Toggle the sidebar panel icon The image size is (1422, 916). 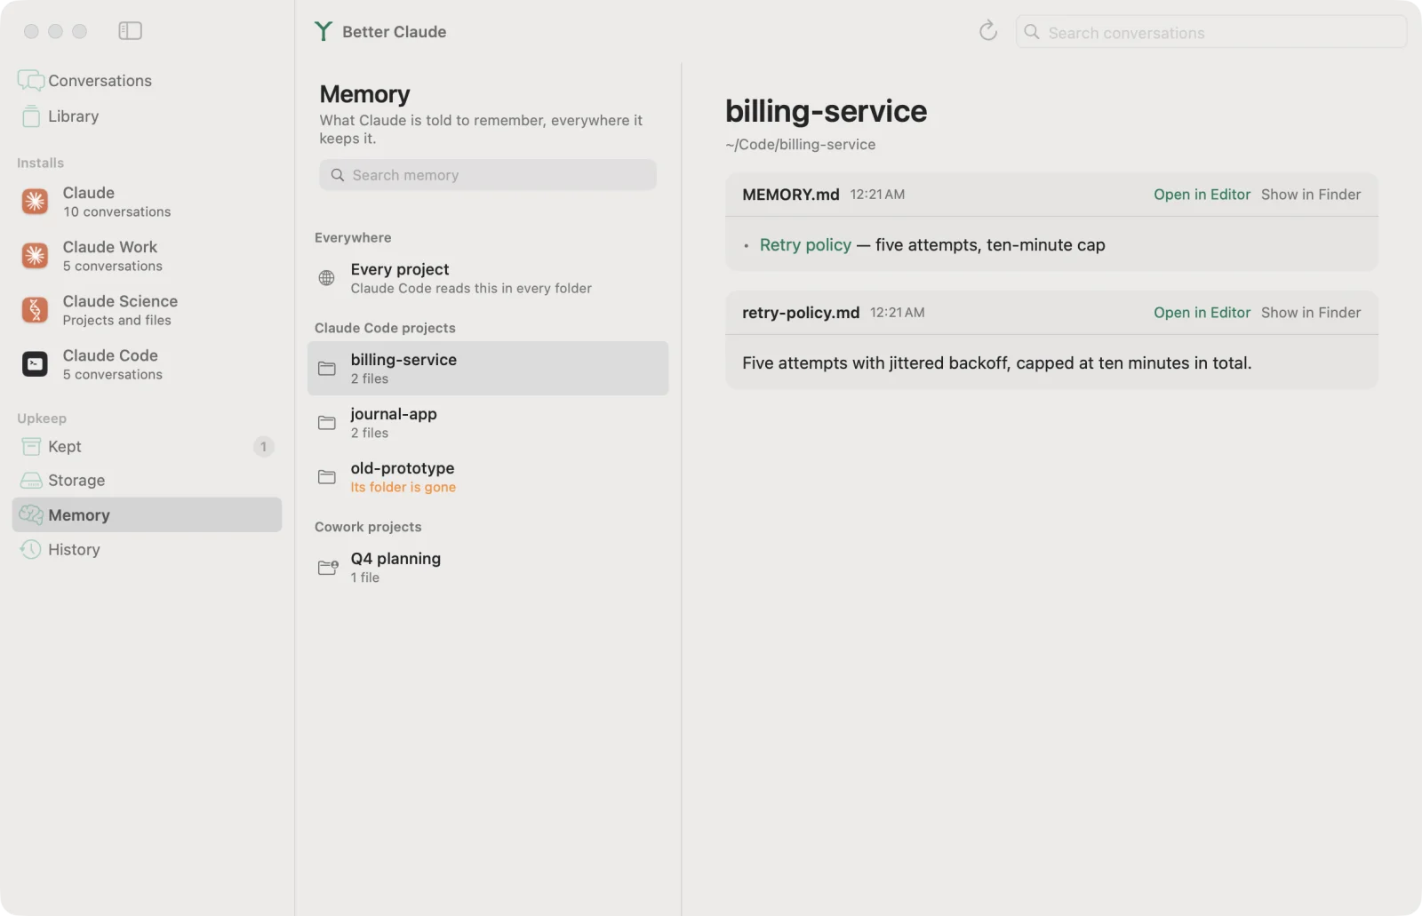pyautogui.click(x=130, y=31)
